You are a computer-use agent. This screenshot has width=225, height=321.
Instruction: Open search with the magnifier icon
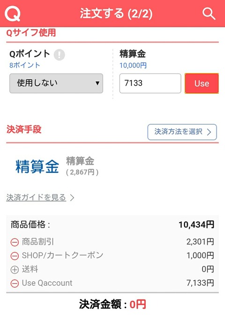(x=209, y=14)
